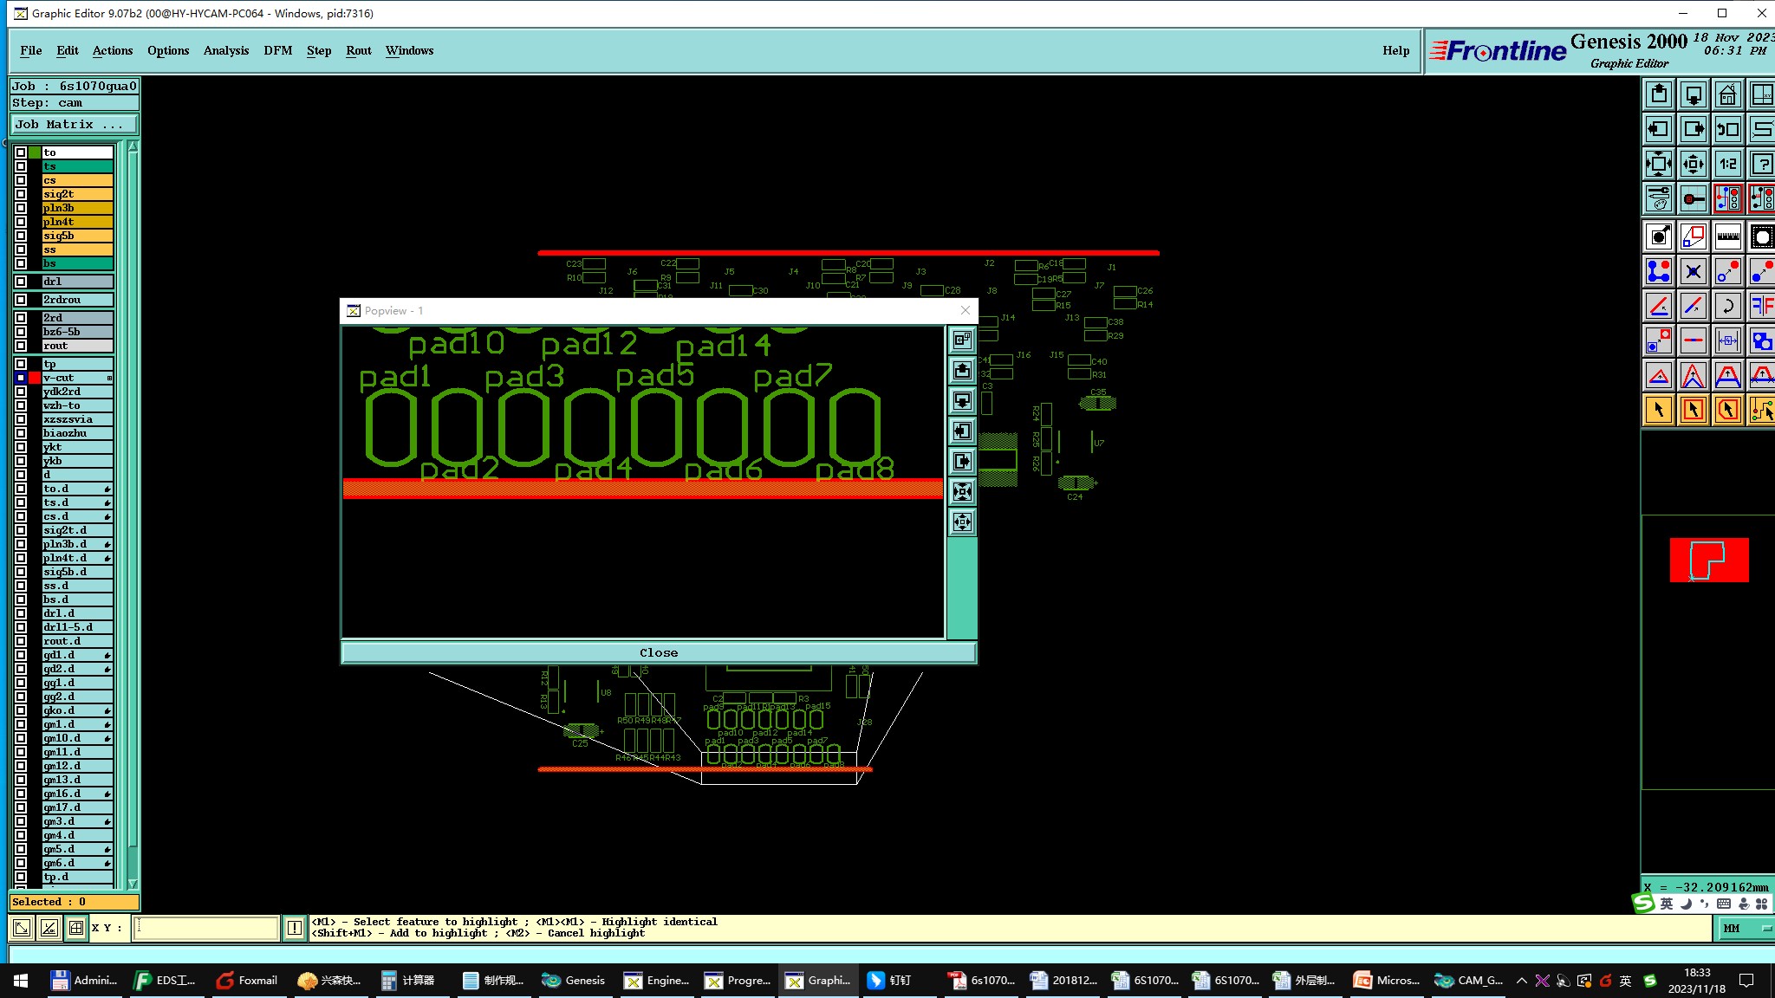Open the MM units dropdown
The width and height of the screenshot is (1775, 998).
(1743, 928)
